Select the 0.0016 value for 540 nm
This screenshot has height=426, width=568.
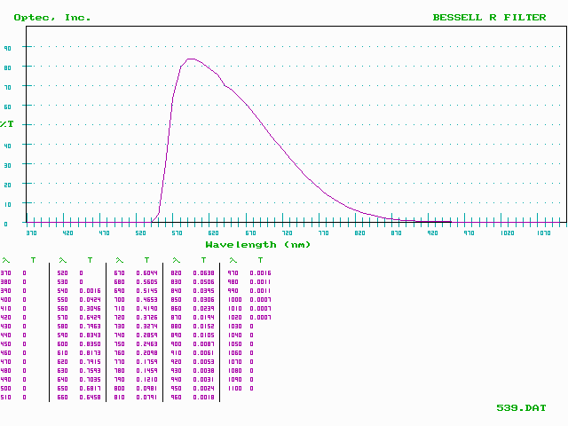[89, 290]
